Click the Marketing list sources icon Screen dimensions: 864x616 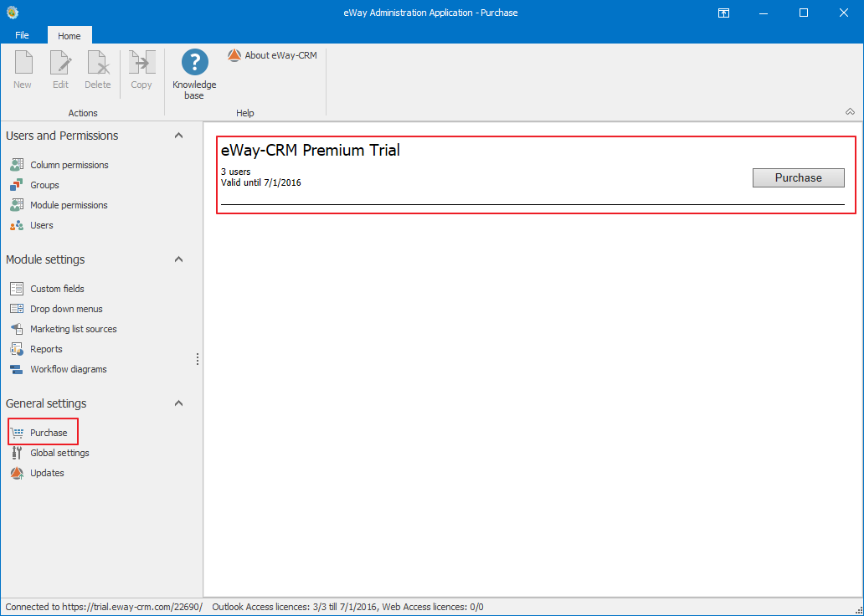click(x=17, y=329)
